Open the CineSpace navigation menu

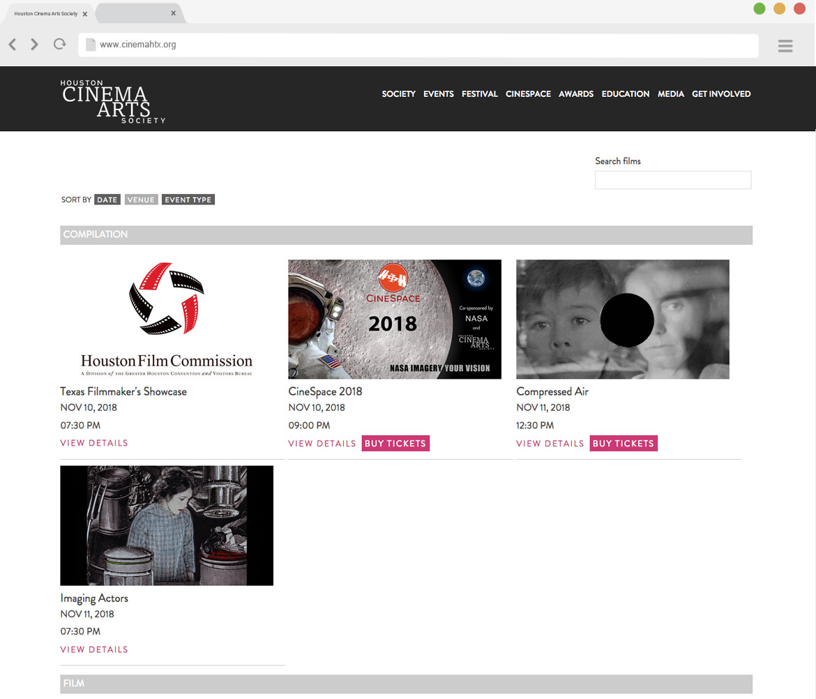coord(528,94)
